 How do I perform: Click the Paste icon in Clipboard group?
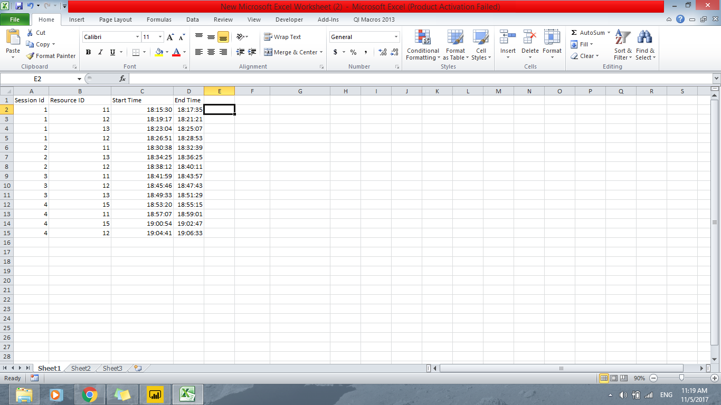tap(13, 38)
